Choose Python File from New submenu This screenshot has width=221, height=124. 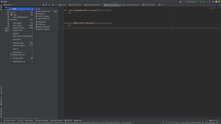[x=47, y=22]
